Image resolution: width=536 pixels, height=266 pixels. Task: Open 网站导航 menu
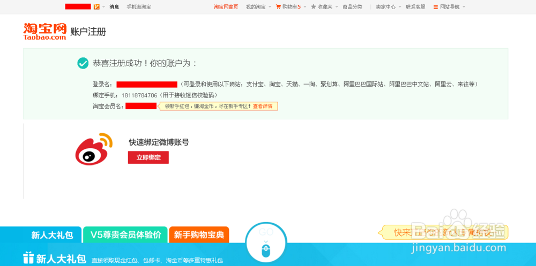[x=450, y=7]
